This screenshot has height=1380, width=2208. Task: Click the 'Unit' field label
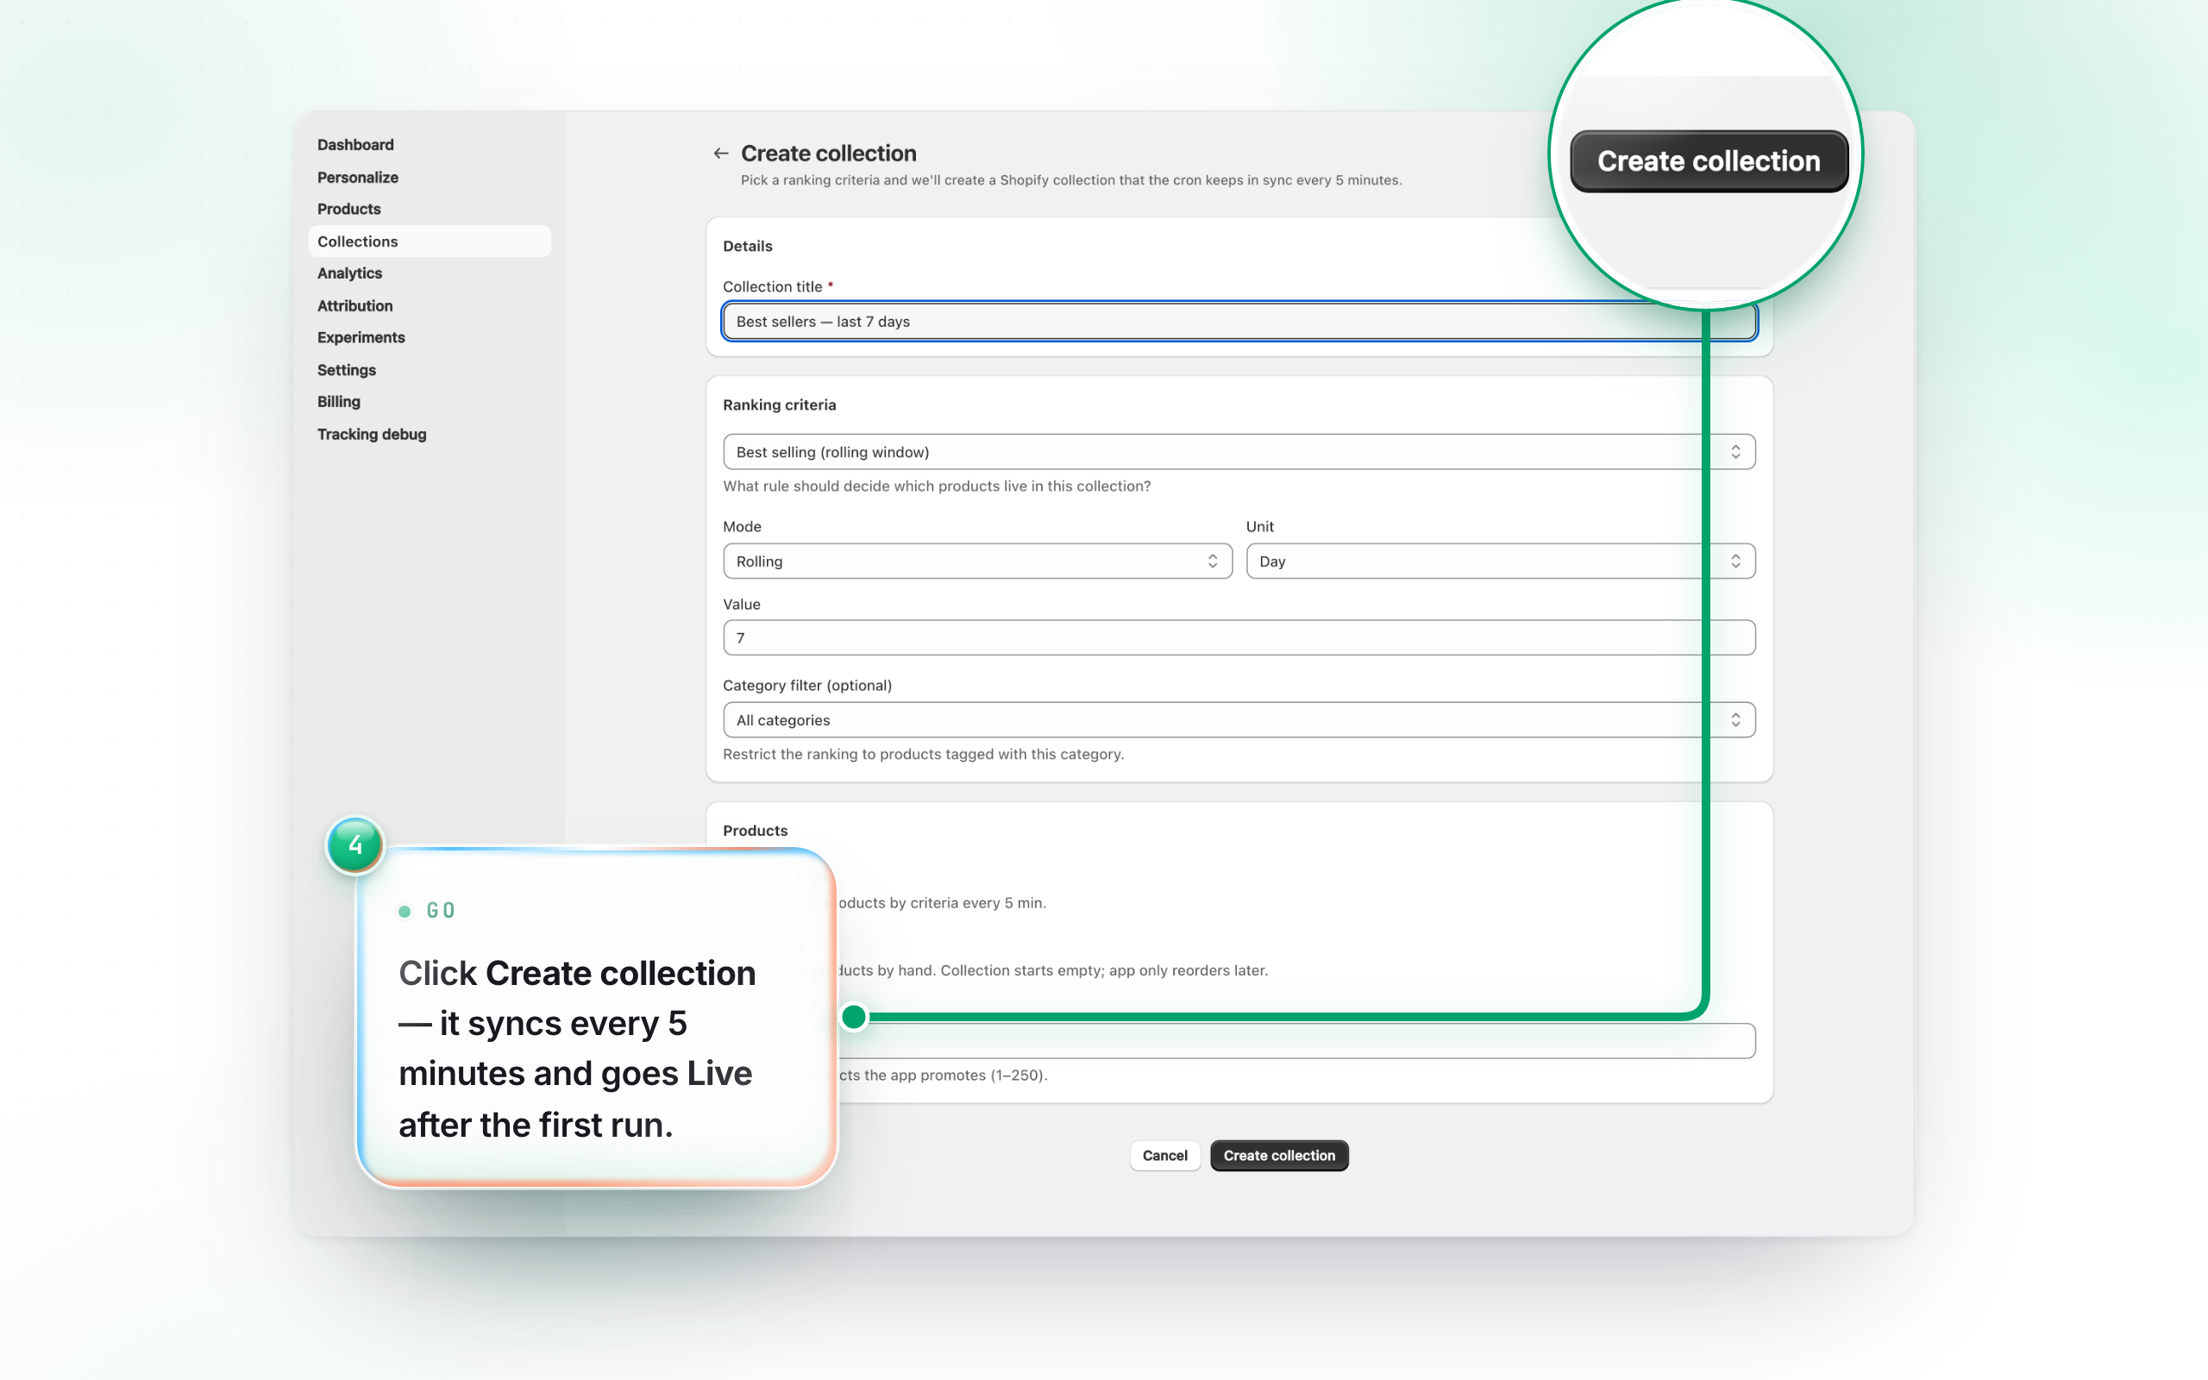click(x=1260, y=527)
